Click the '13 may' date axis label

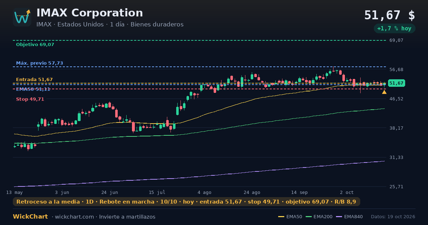coord(14,192)
